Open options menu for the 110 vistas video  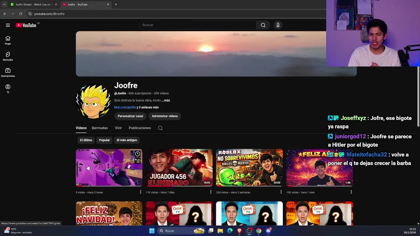(211, 192)
